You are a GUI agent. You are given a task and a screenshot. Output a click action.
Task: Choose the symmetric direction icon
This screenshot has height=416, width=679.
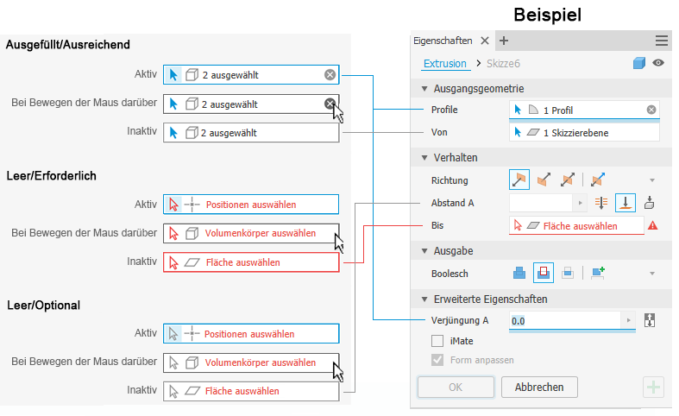(x=567, y=180)
